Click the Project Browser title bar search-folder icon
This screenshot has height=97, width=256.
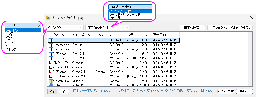coord(48,18)
